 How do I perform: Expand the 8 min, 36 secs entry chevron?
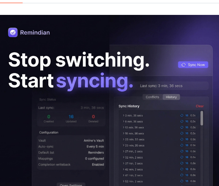point(123,121)
